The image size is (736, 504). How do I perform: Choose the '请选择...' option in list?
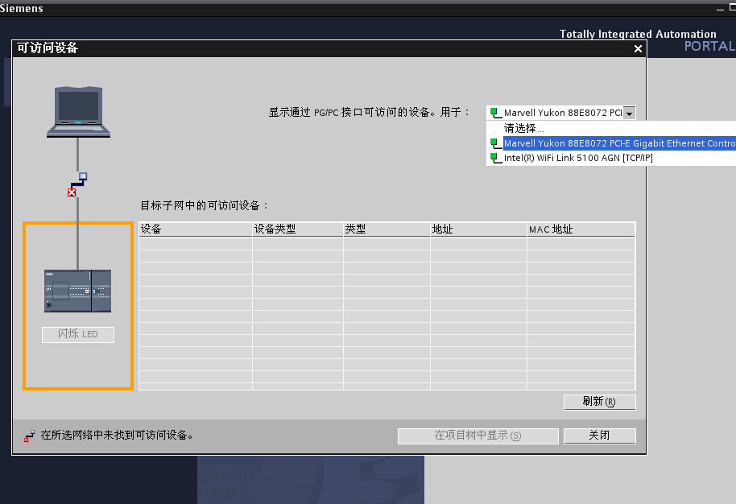coord(524,128)
